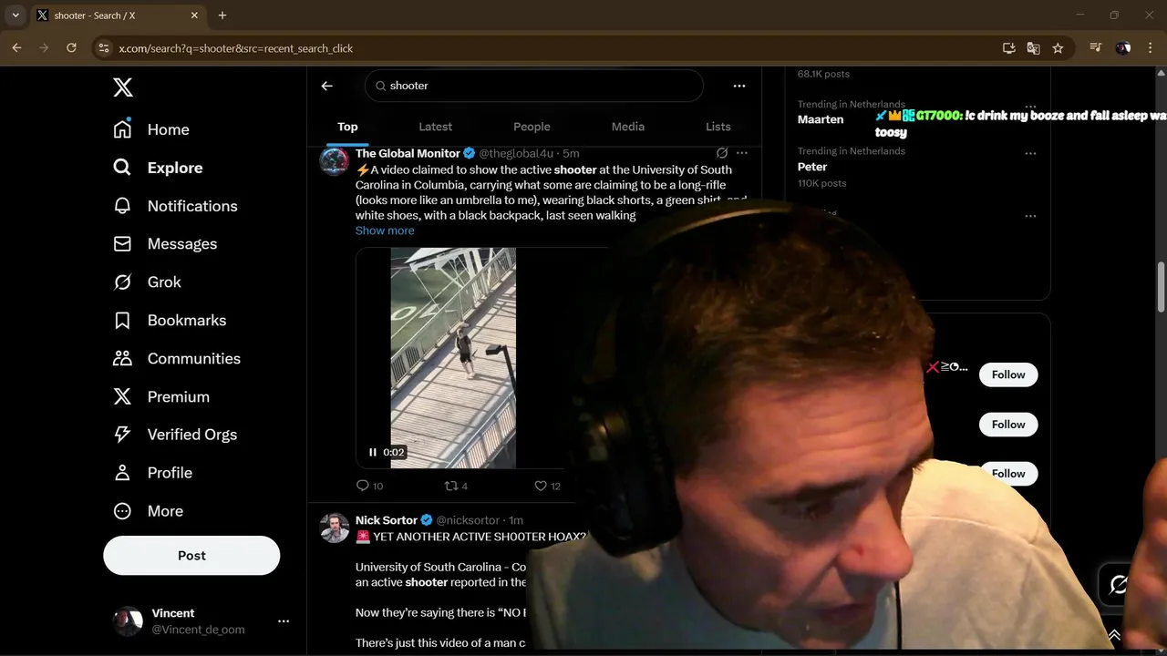Click the search field containing shooter
Viewport: 1167px width, 656px height.
[534, 86]
